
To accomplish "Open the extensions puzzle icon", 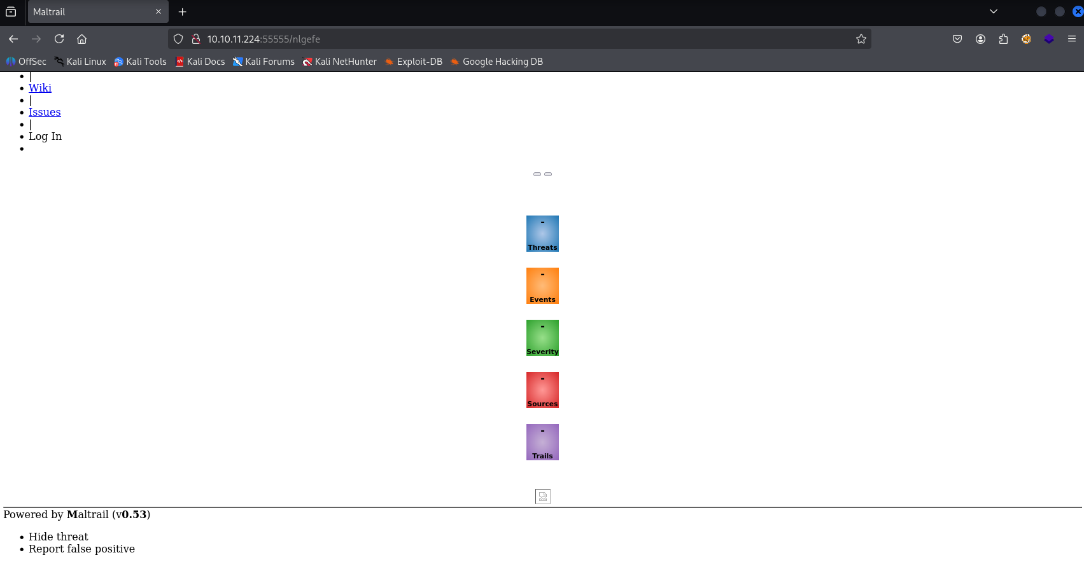I will point(1003,39).
